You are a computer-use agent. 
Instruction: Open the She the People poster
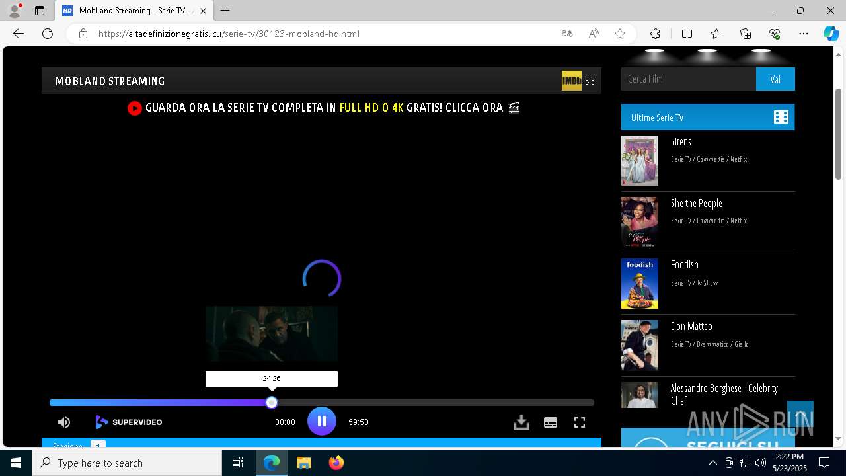[640, 222]
